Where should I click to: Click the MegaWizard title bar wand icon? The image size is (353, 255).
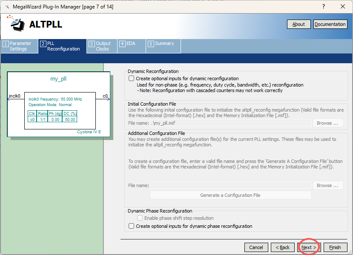7,7
